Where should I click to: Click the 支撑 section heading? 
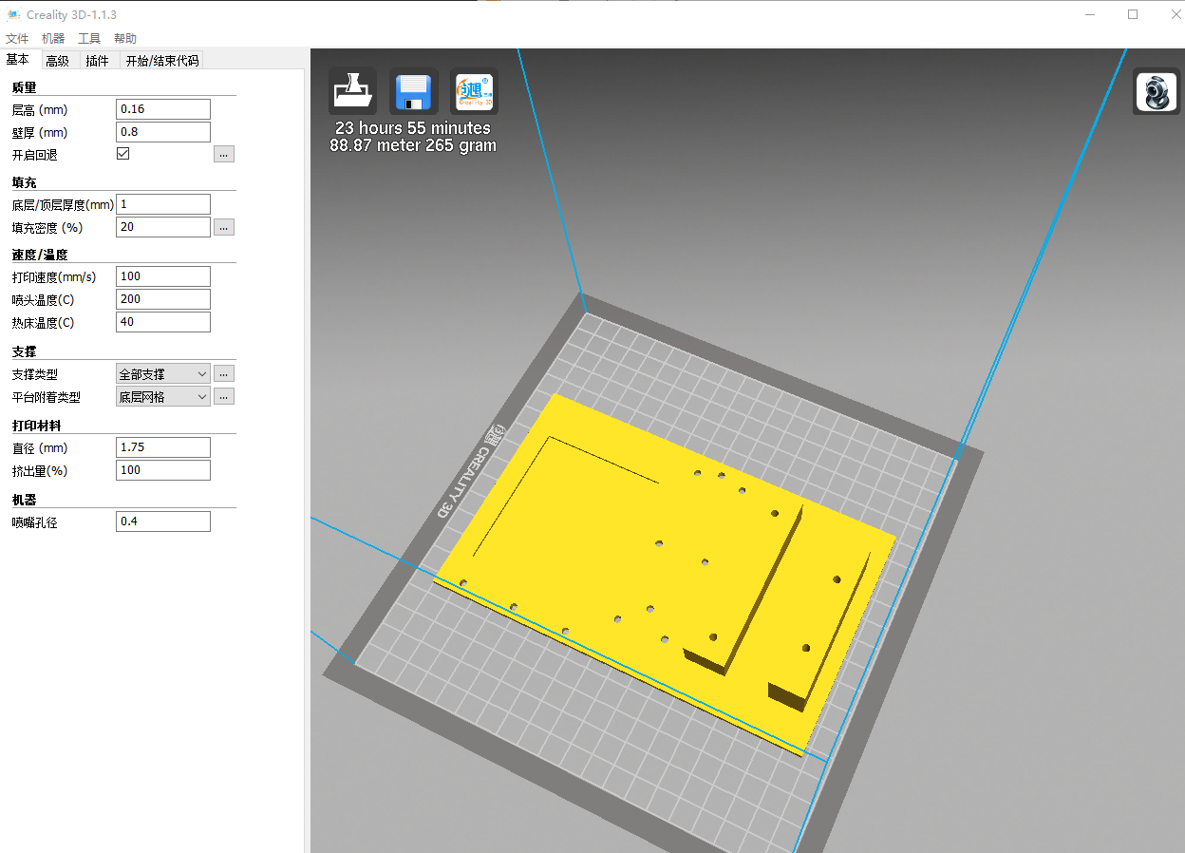tap(24, 351)
